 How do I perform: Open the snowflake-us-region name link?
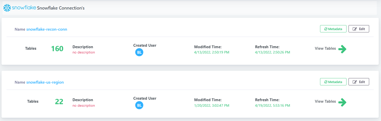point(45,82)
